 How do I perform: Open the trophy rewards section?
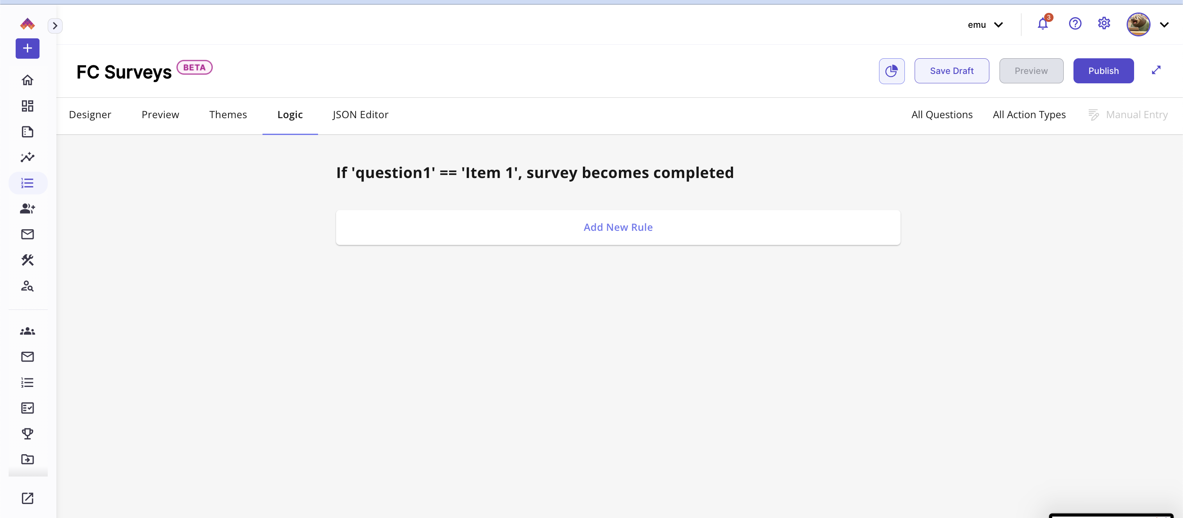27,433
